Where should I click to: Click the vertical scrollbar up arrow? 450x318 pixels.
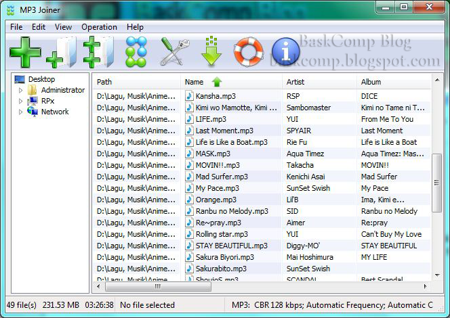[437, 81]
